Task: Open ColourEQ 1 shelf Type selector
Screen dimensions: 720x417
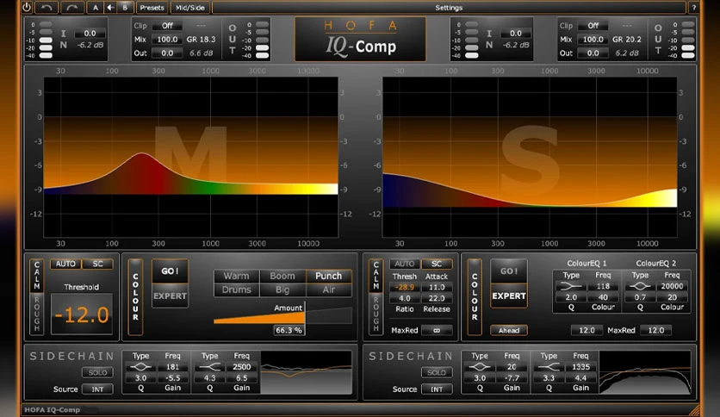Action: (571, 286)
